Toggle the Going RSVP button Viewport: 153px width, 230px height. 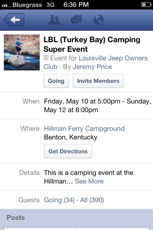(x=56, y=81)
